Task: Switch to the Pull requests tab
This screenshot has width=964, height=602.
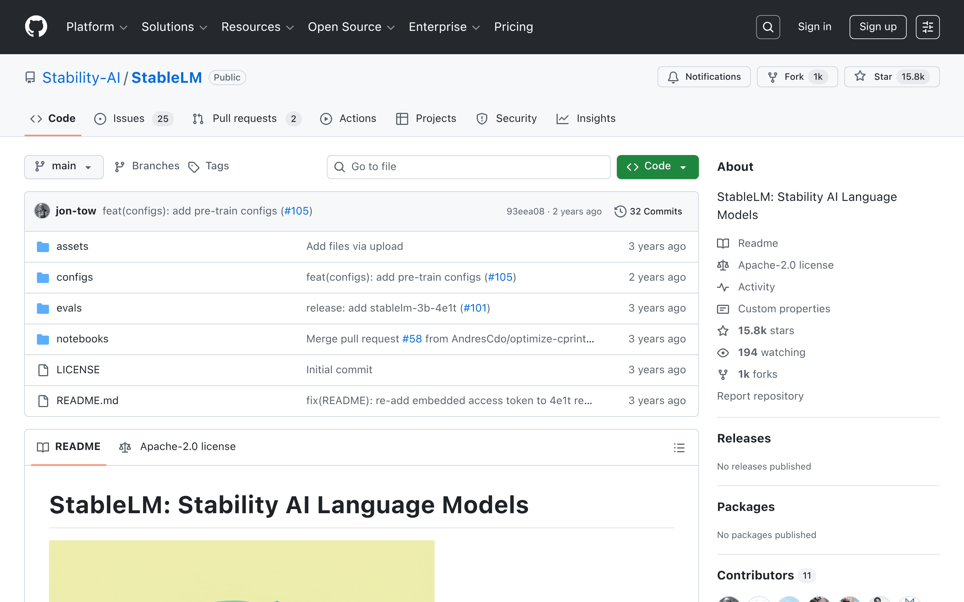Action: click(247, 119)
